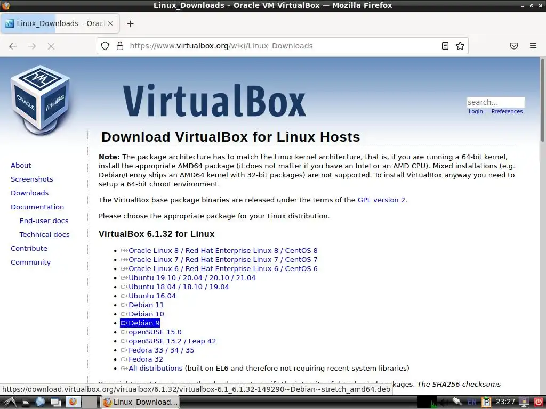Click the VirtualBox cube logo
Screen dimensions: 546x409
pos(41,100)
